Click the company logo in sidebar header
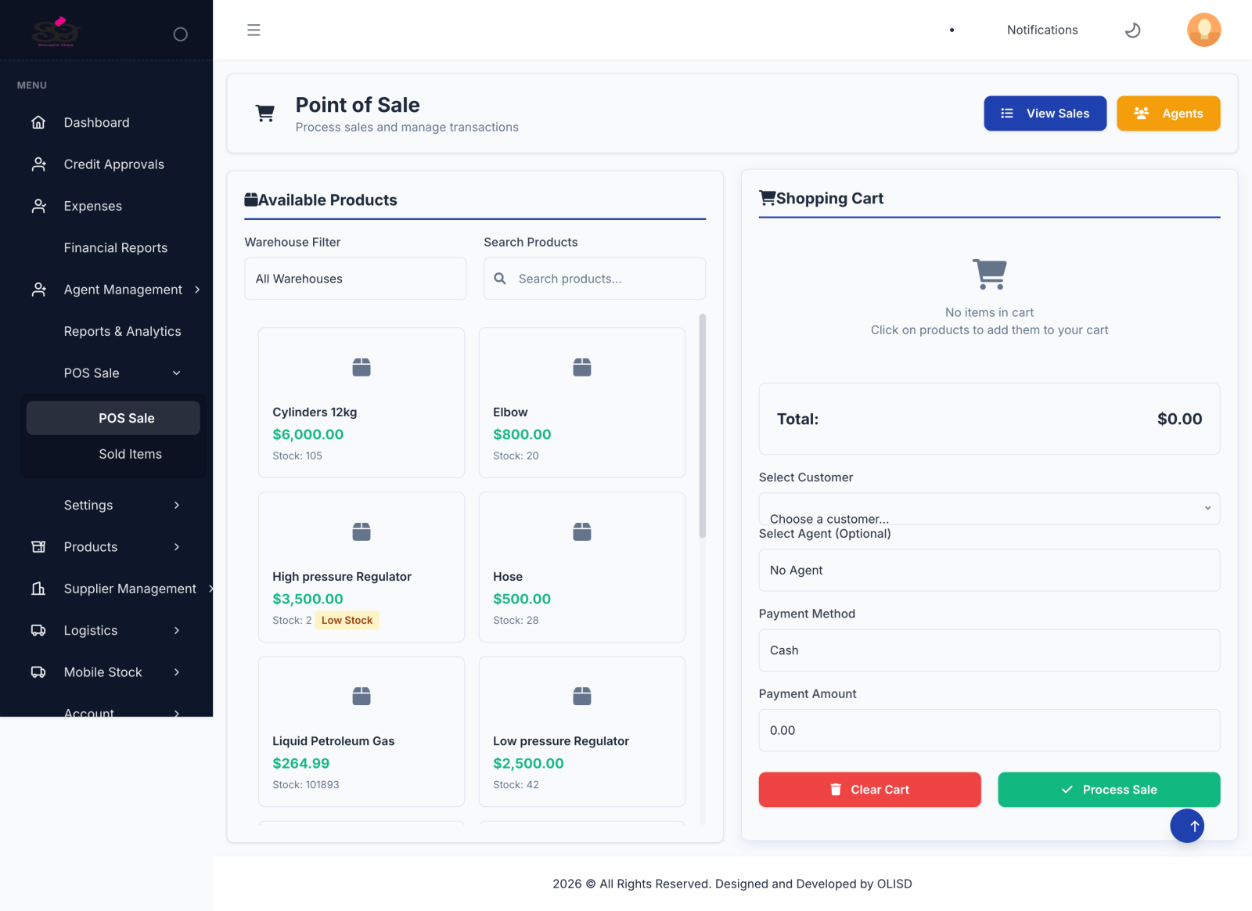This screenshot has width=1252, height=911. pyautogui.click(x=56, y=32)
